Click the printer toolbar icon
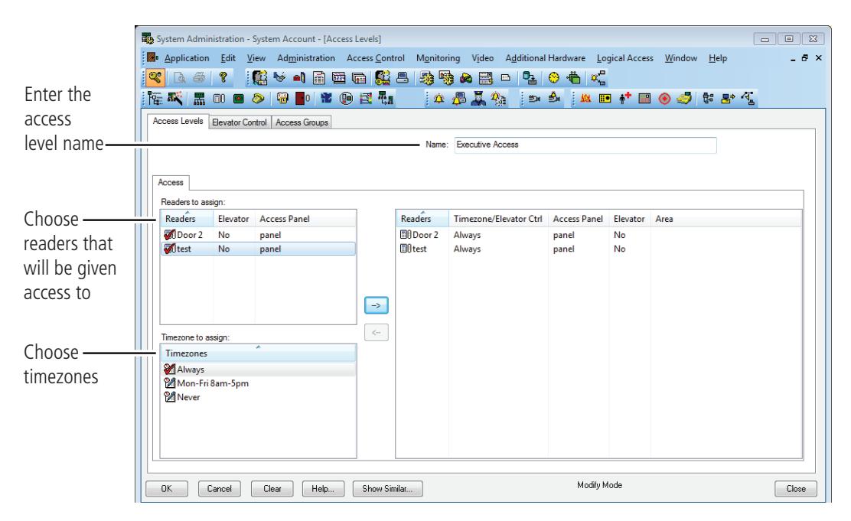The image size is (851, 521). 199,77
